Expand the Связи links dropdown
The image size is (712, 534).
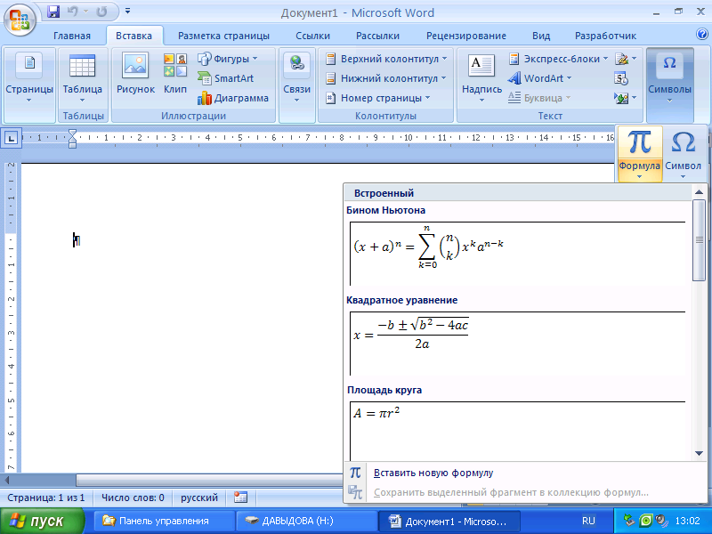(296, 101)
